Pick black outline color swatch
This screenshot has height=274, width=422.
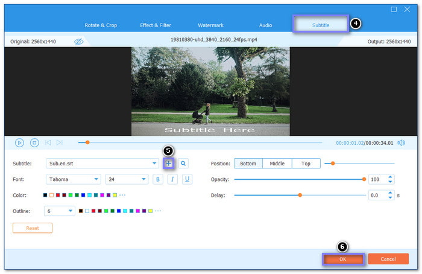point(81,211)
